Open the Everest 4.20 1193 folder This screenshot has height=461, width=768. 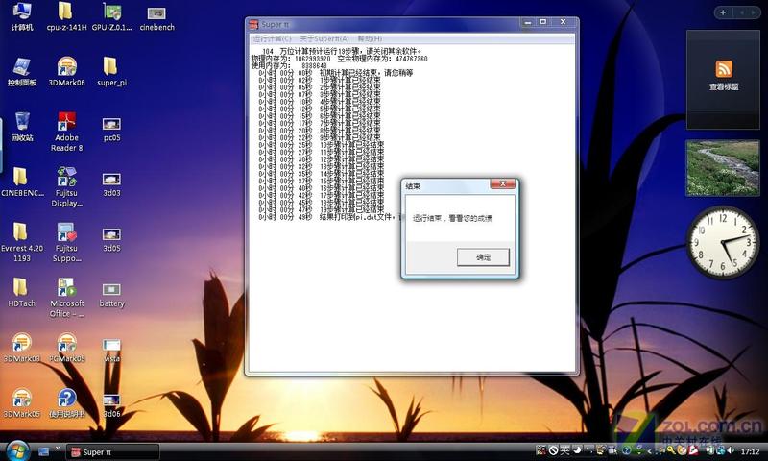(22, 242)
